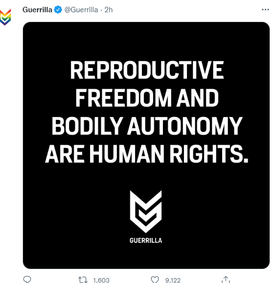Image resolution: width=274 pixels, height=283 pixels.
Task: Click the share upload arrow icon
Action: pos(226,280)
